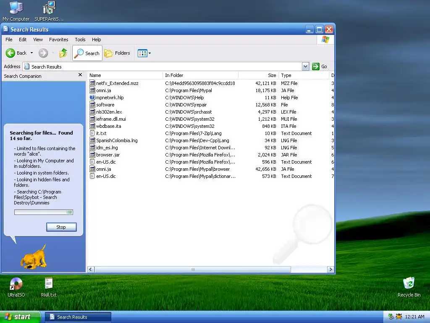Click the network tray icon

[x=391, y=317]
